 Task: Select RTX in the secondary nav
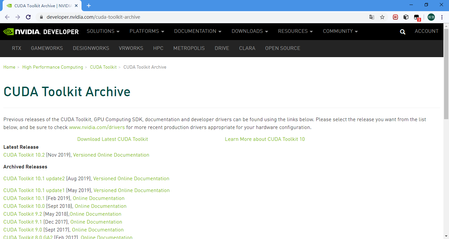coord(16,48)
